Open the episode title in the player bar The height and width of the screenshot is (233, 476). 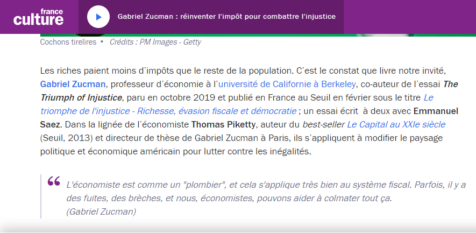(226, 16)
